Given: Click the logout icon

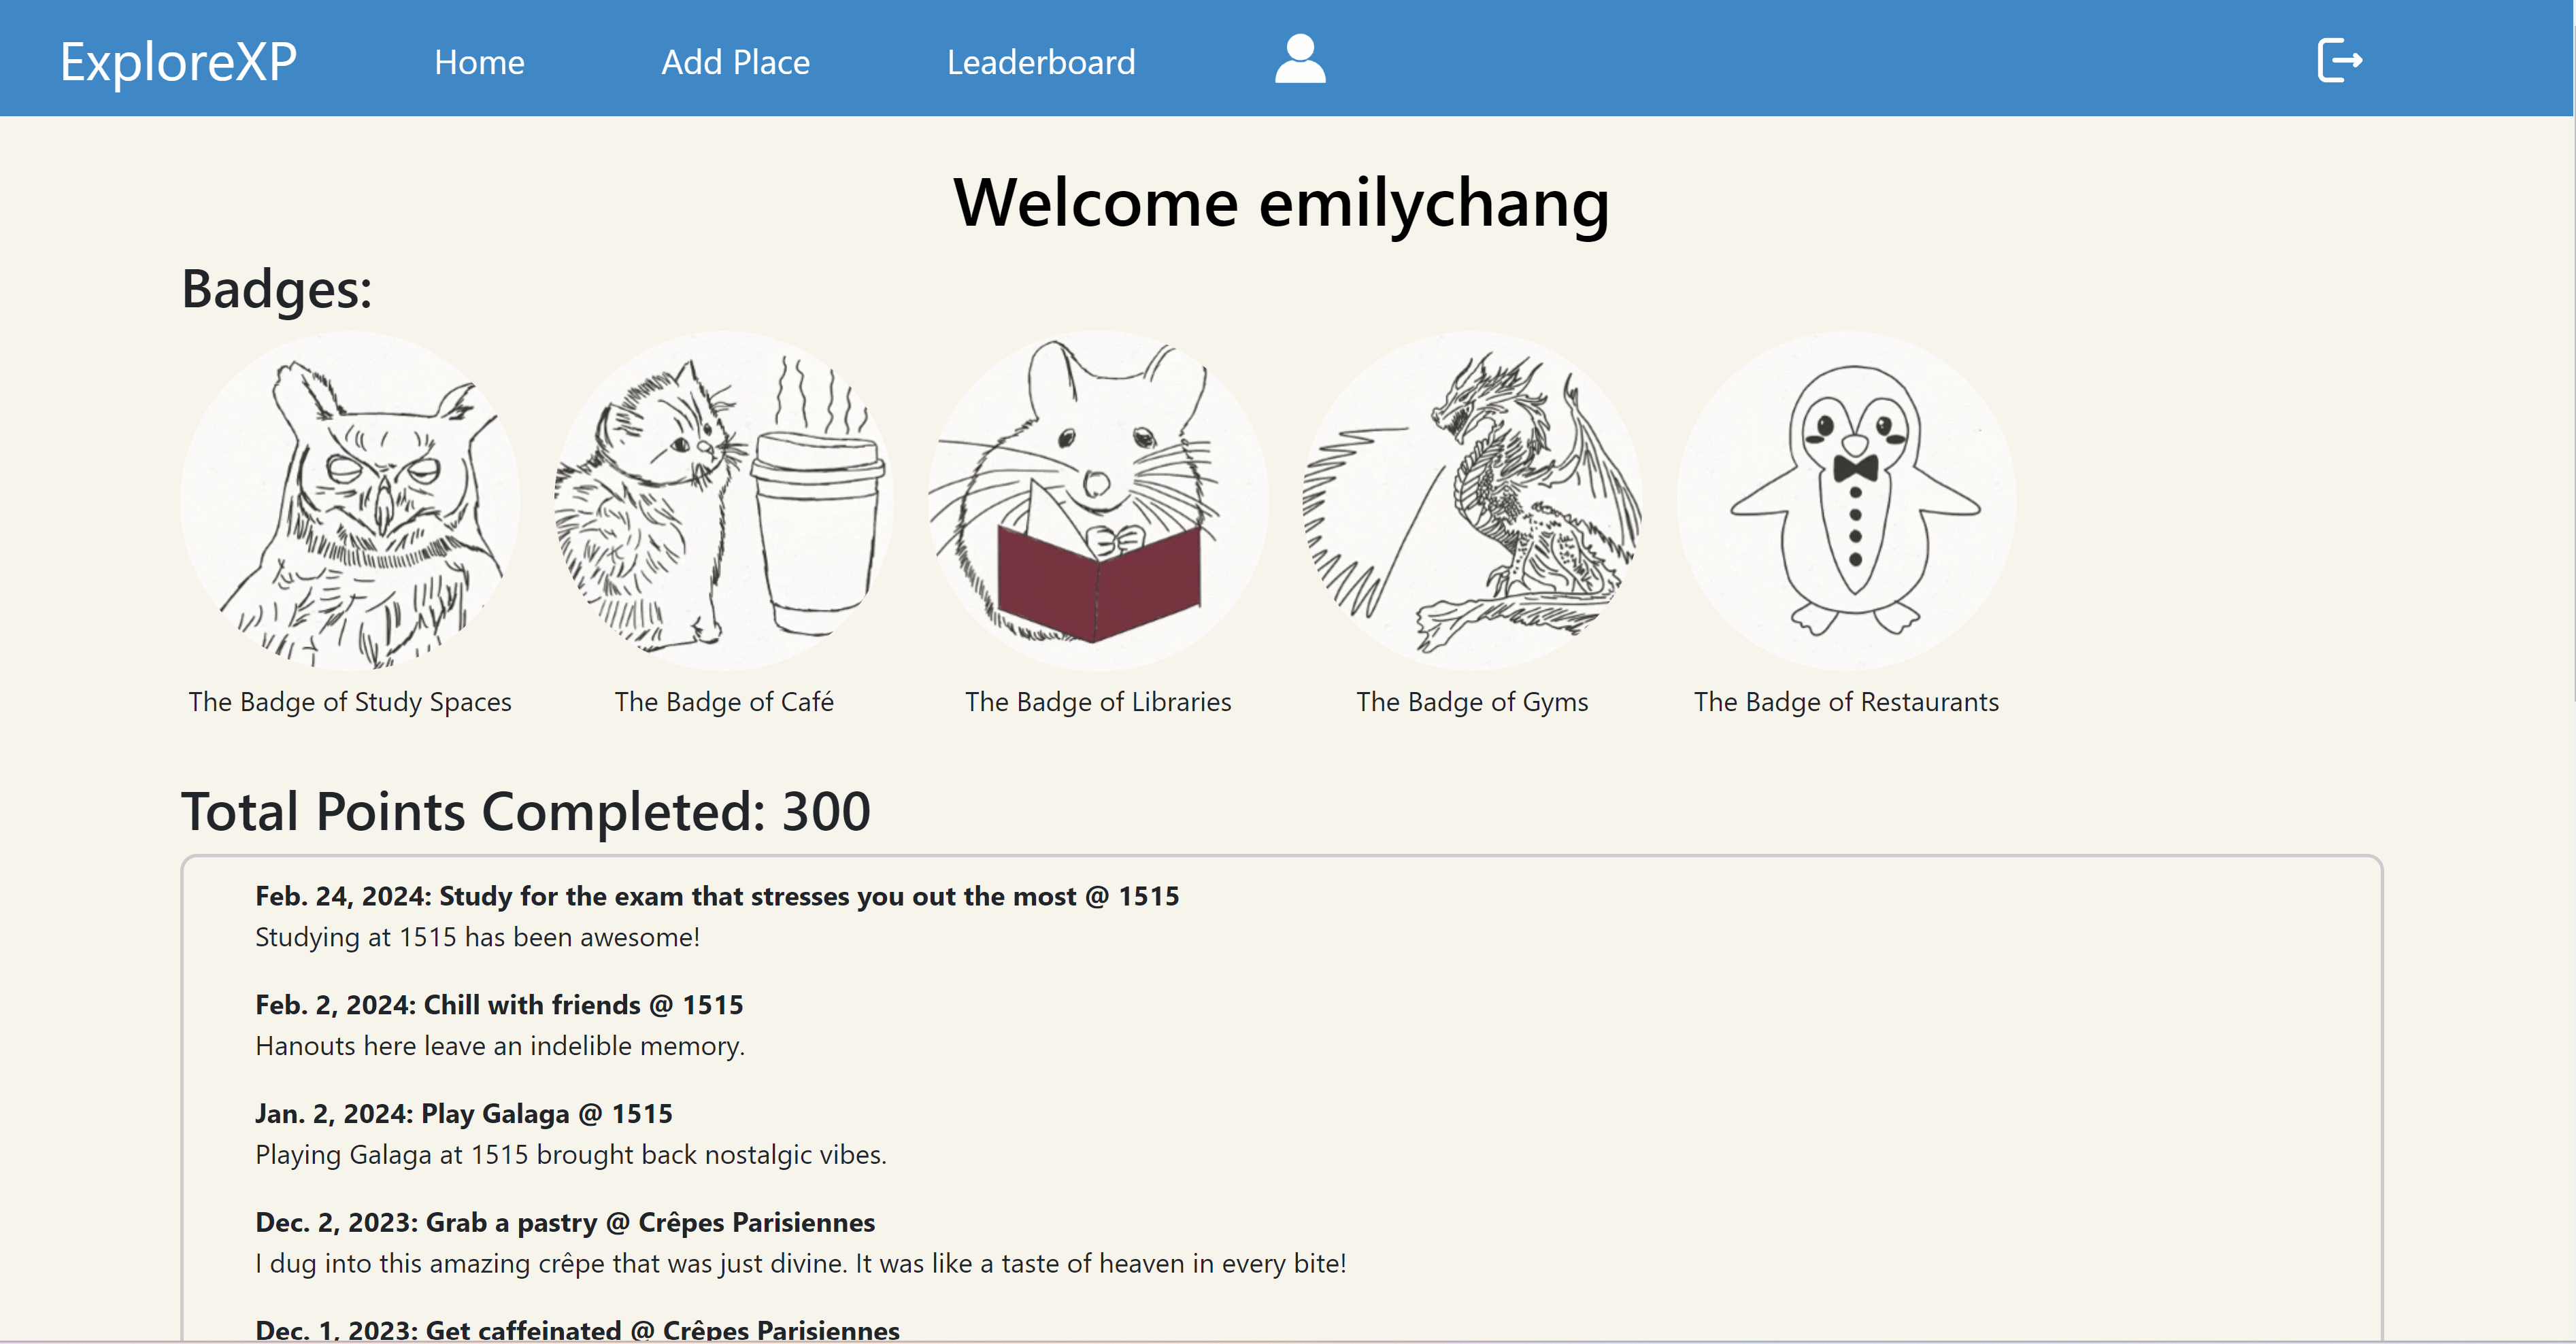Looking at the screenshot, I should (x=2339, y=61).
